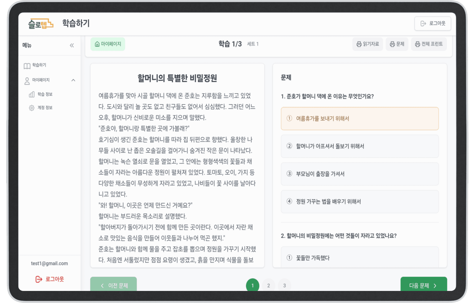
Task: Select answer ② 할머니가 아프셔서 돌보기 위해서
Action: [359, 146]
